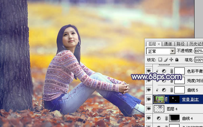Image resolution: width=203 pixels, height=127 pixels.
Task: Click the 曲线 4 adjustment layer icon
Action: click(159, 118)
